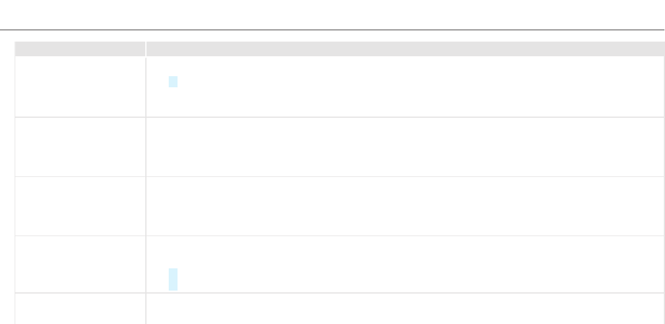Click the divider between the two header cells

coord(146,49)
